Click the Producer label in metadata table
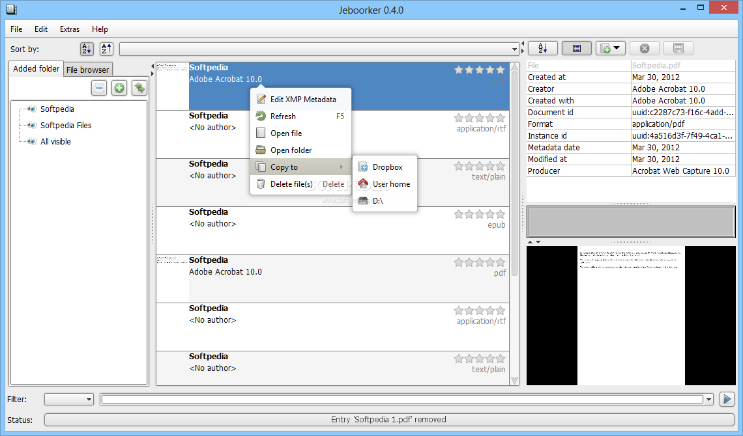 coord(579,170)
